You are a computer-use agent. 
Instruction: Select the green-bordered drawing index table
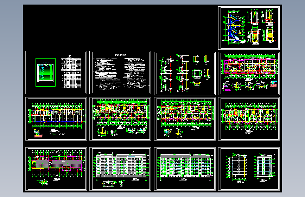point(45,73)
